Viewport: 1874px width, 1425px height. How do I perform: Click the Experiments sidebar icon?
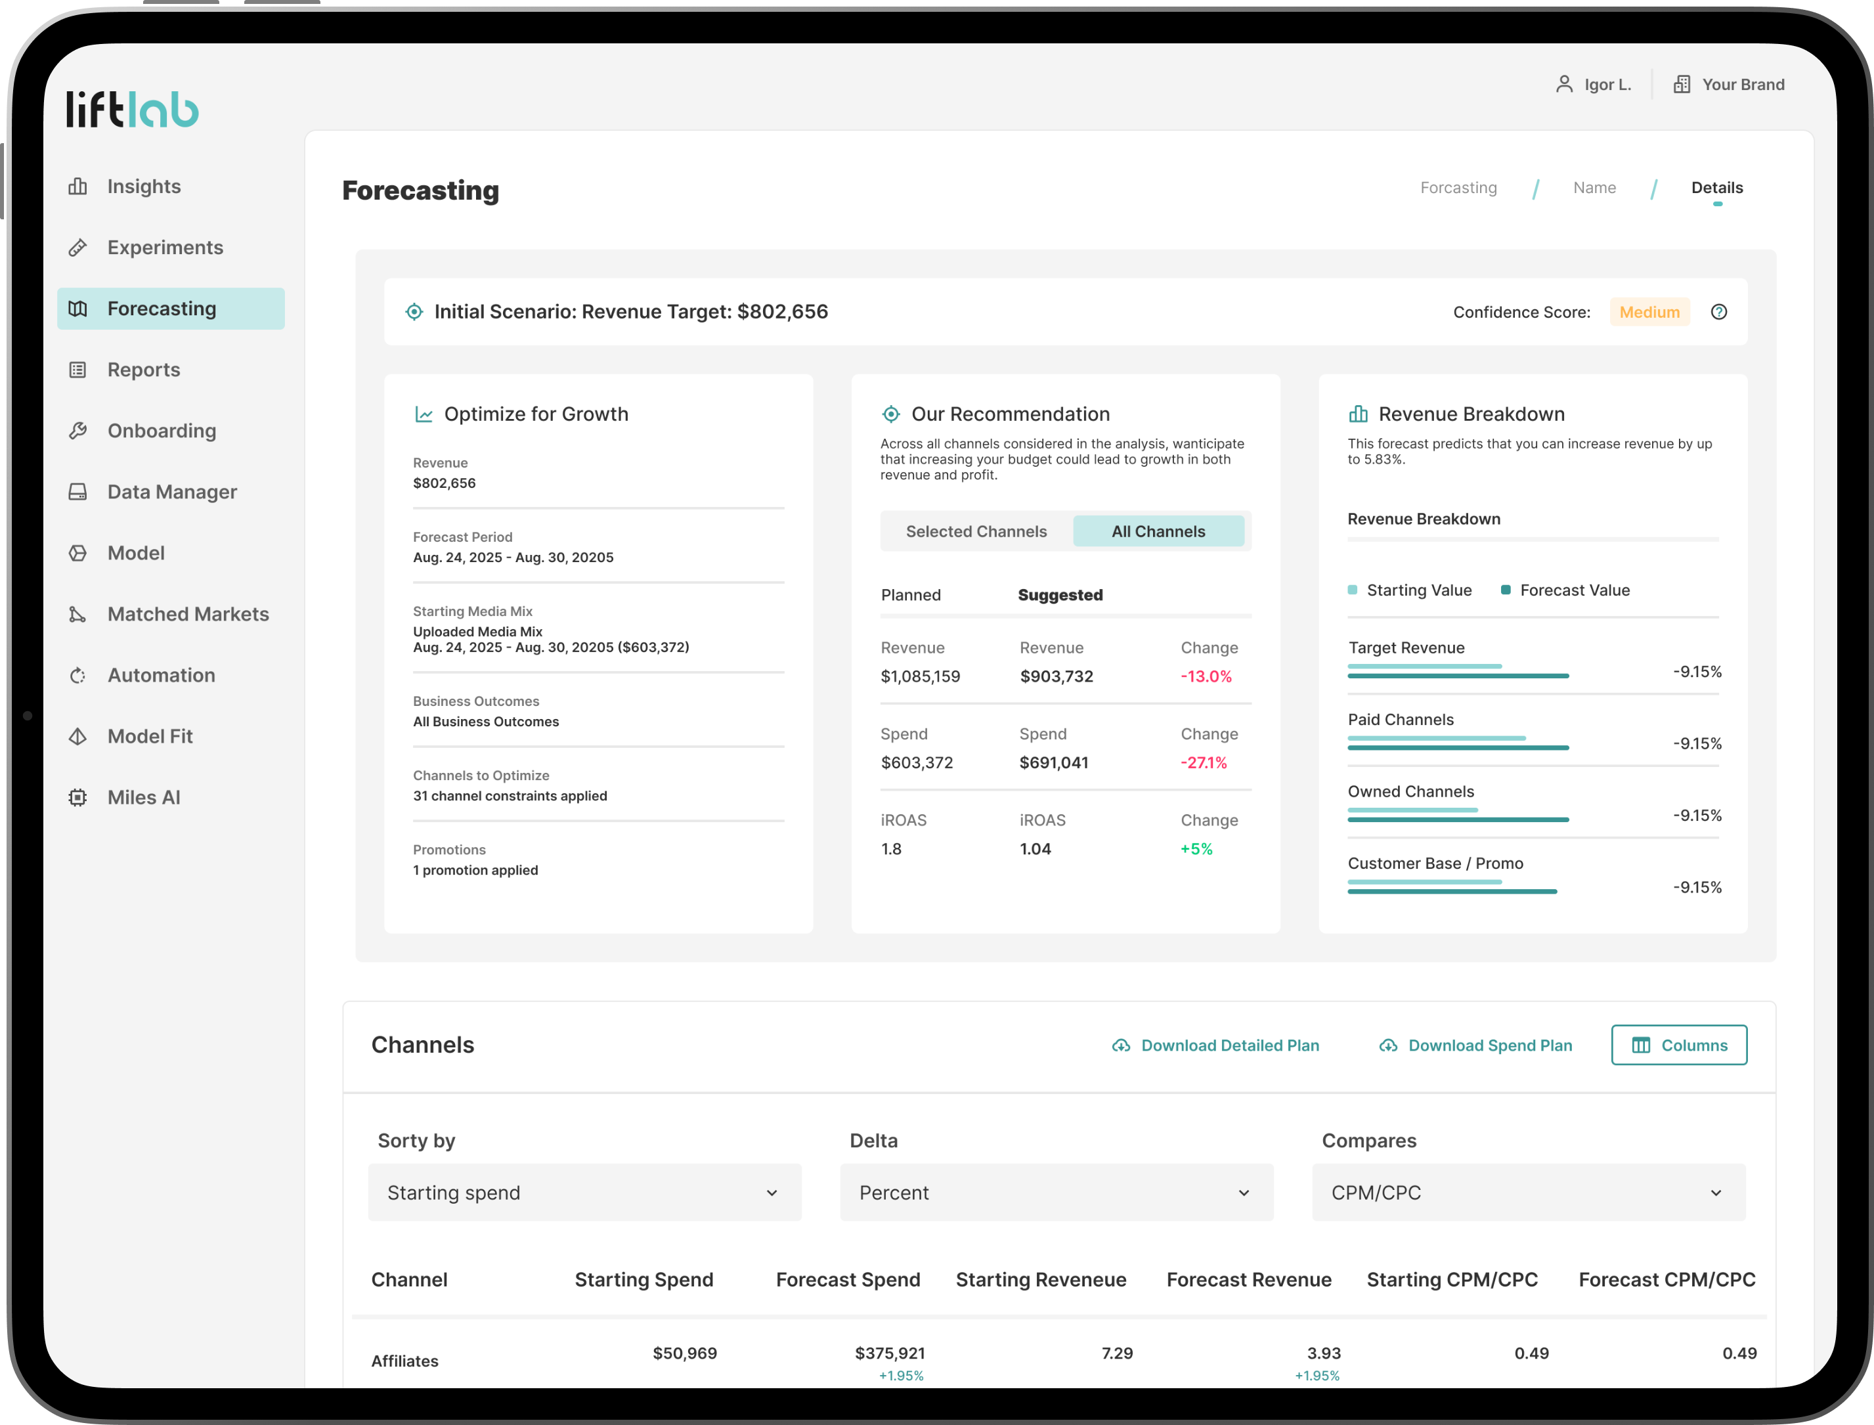pos(78,248)
